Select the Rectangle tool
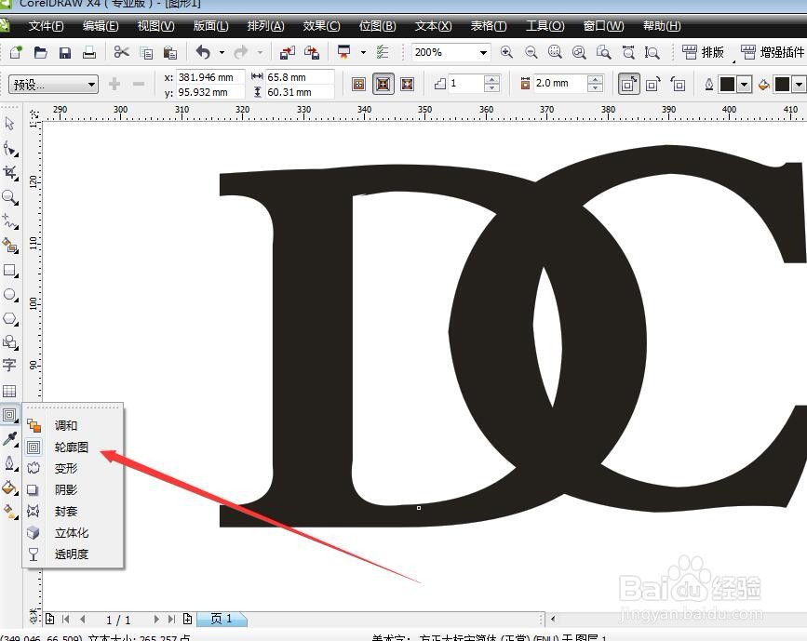Image resolution: width=807 pixels, height=641 pixels. [x=10, y=270]
